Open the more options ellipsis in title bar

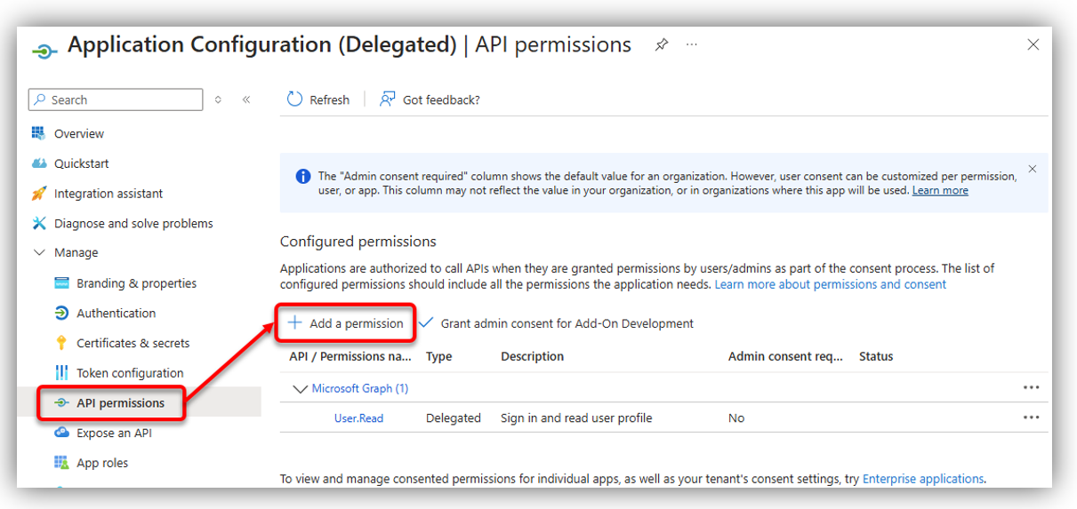692,44
